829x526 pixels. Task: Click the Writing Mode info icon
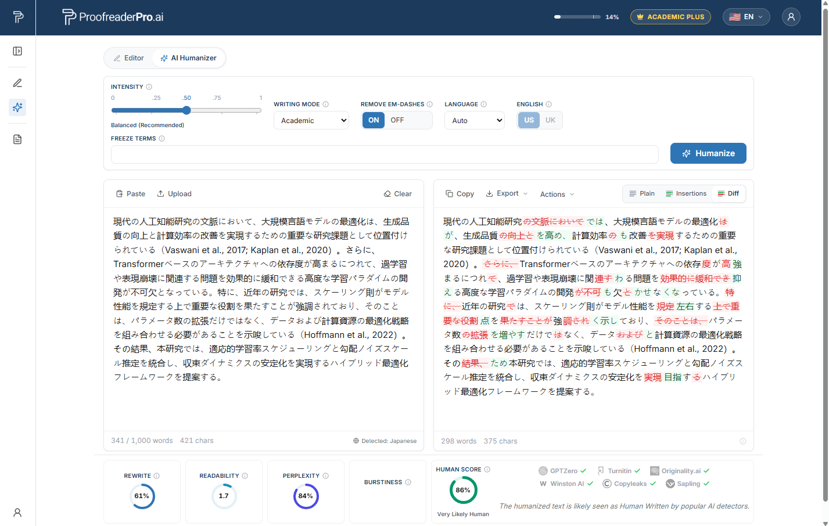(325, 105)
